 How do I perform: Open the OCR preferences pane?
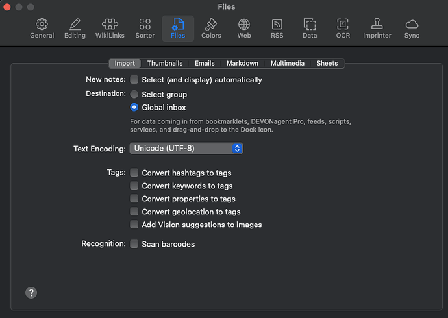point(343,29)
